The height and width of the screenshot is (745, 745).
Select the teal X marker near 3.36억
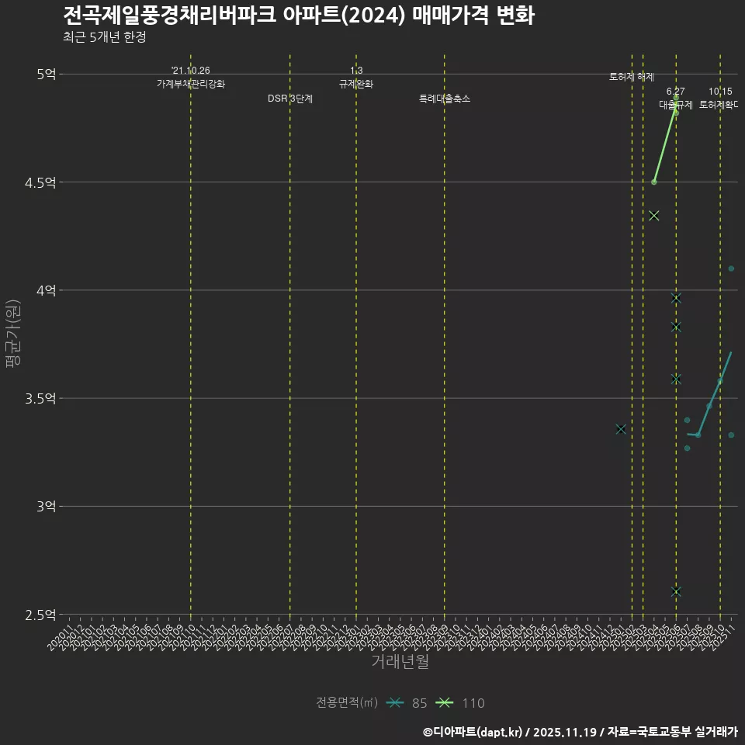tap(621, 429)
